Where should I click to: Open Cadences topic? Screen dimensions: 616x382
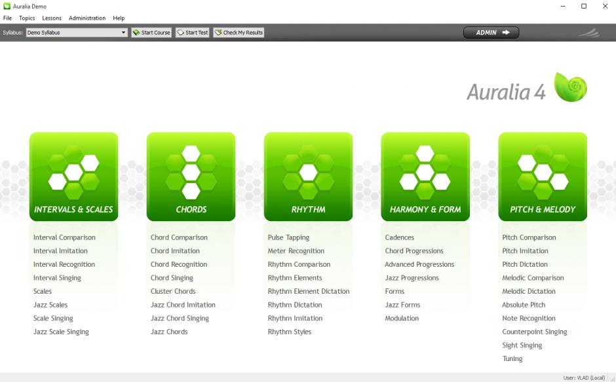400,237
